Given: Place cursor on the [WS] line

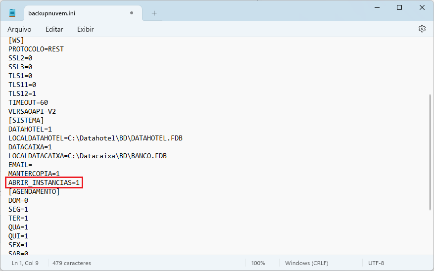Looking at the screenshot, I should click(x=16, y=41).
